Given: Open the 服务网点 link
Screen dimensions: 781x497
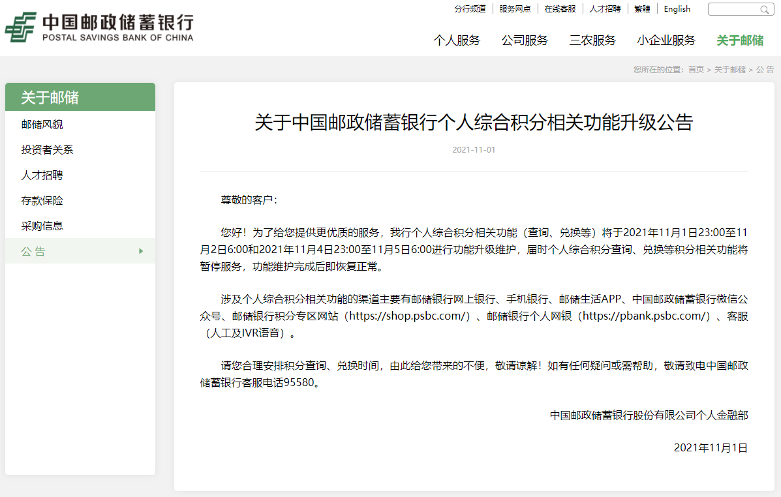Looking at the screenshot, I should point(515,9).
